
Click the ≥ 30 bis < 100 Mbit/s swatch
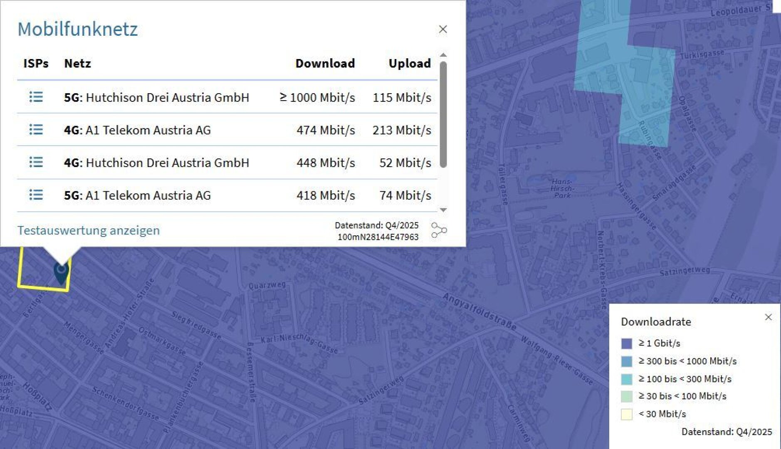[626, 396]
